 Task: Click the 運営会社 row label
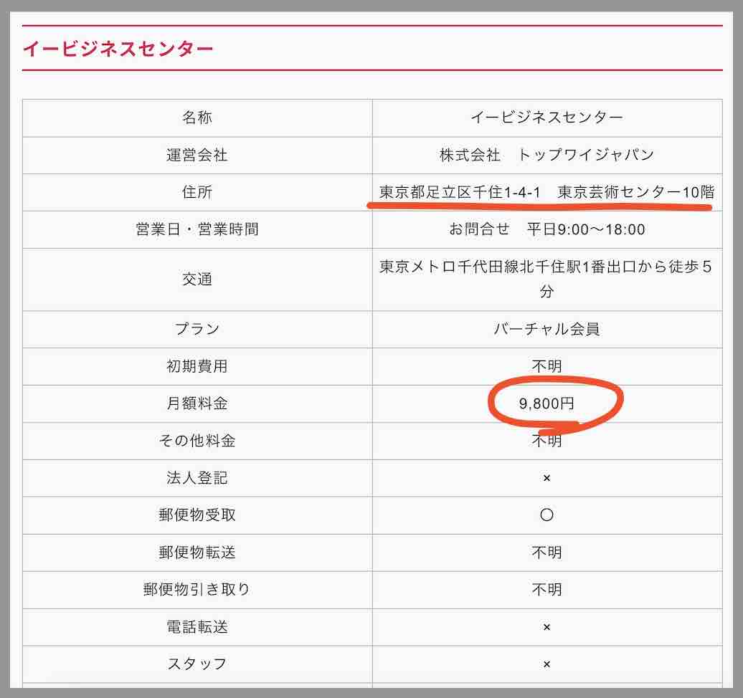[198, 155]
